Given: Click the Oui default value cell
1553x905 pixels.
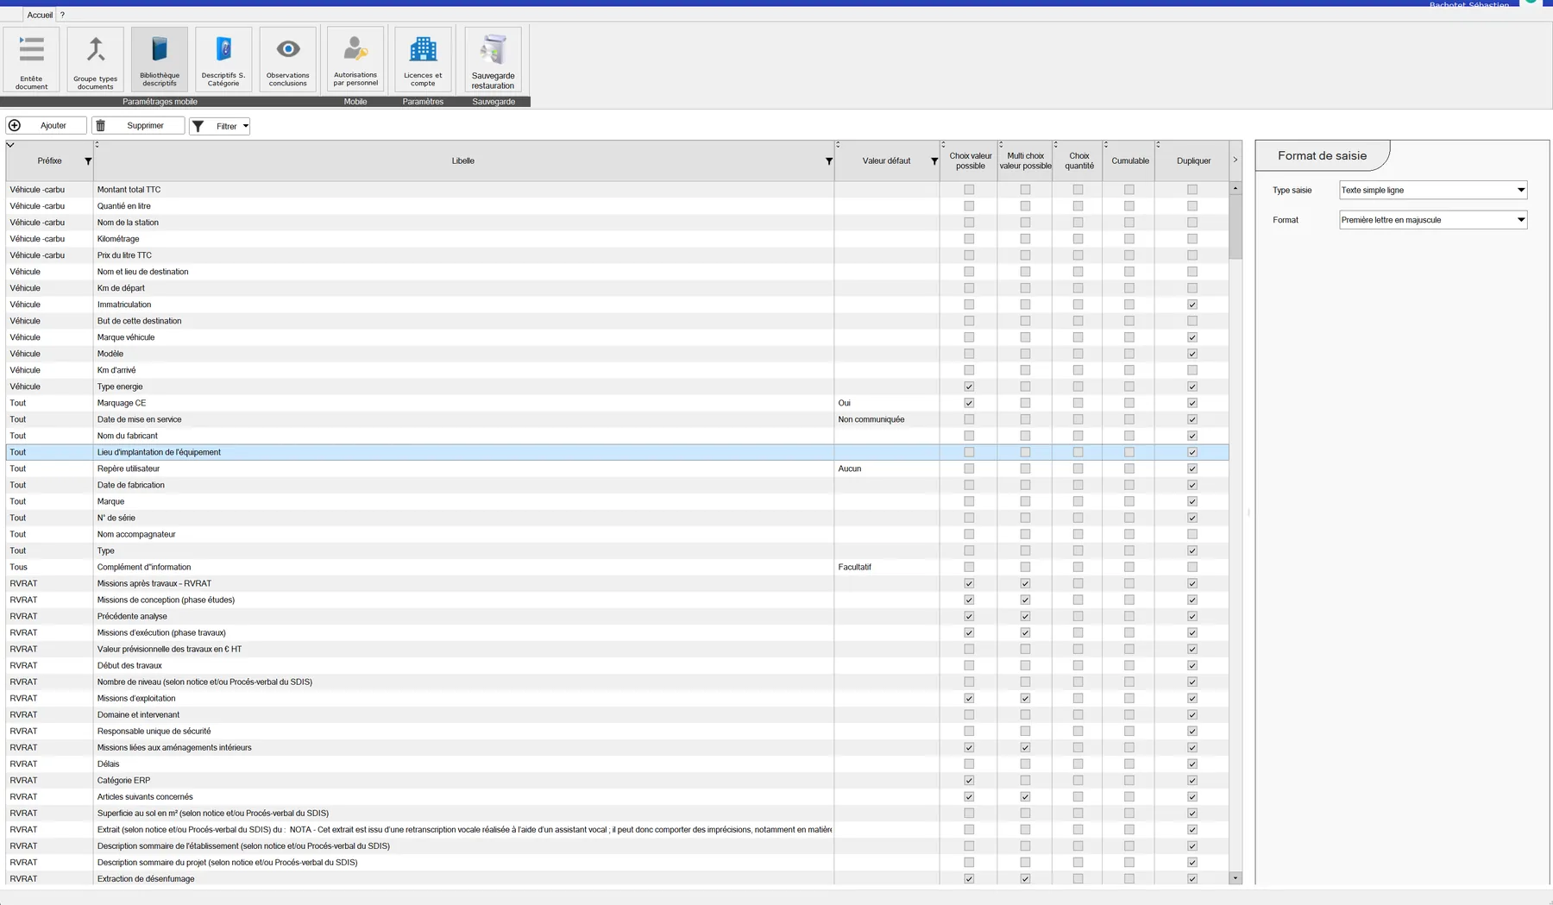Looking at the screenshot, I should [887, 403].
